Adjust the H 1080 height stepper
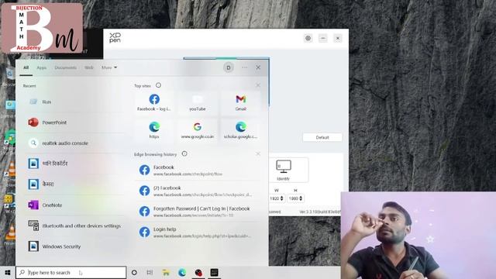The width and height of the screenshot is (496, 279). point(301,198)
